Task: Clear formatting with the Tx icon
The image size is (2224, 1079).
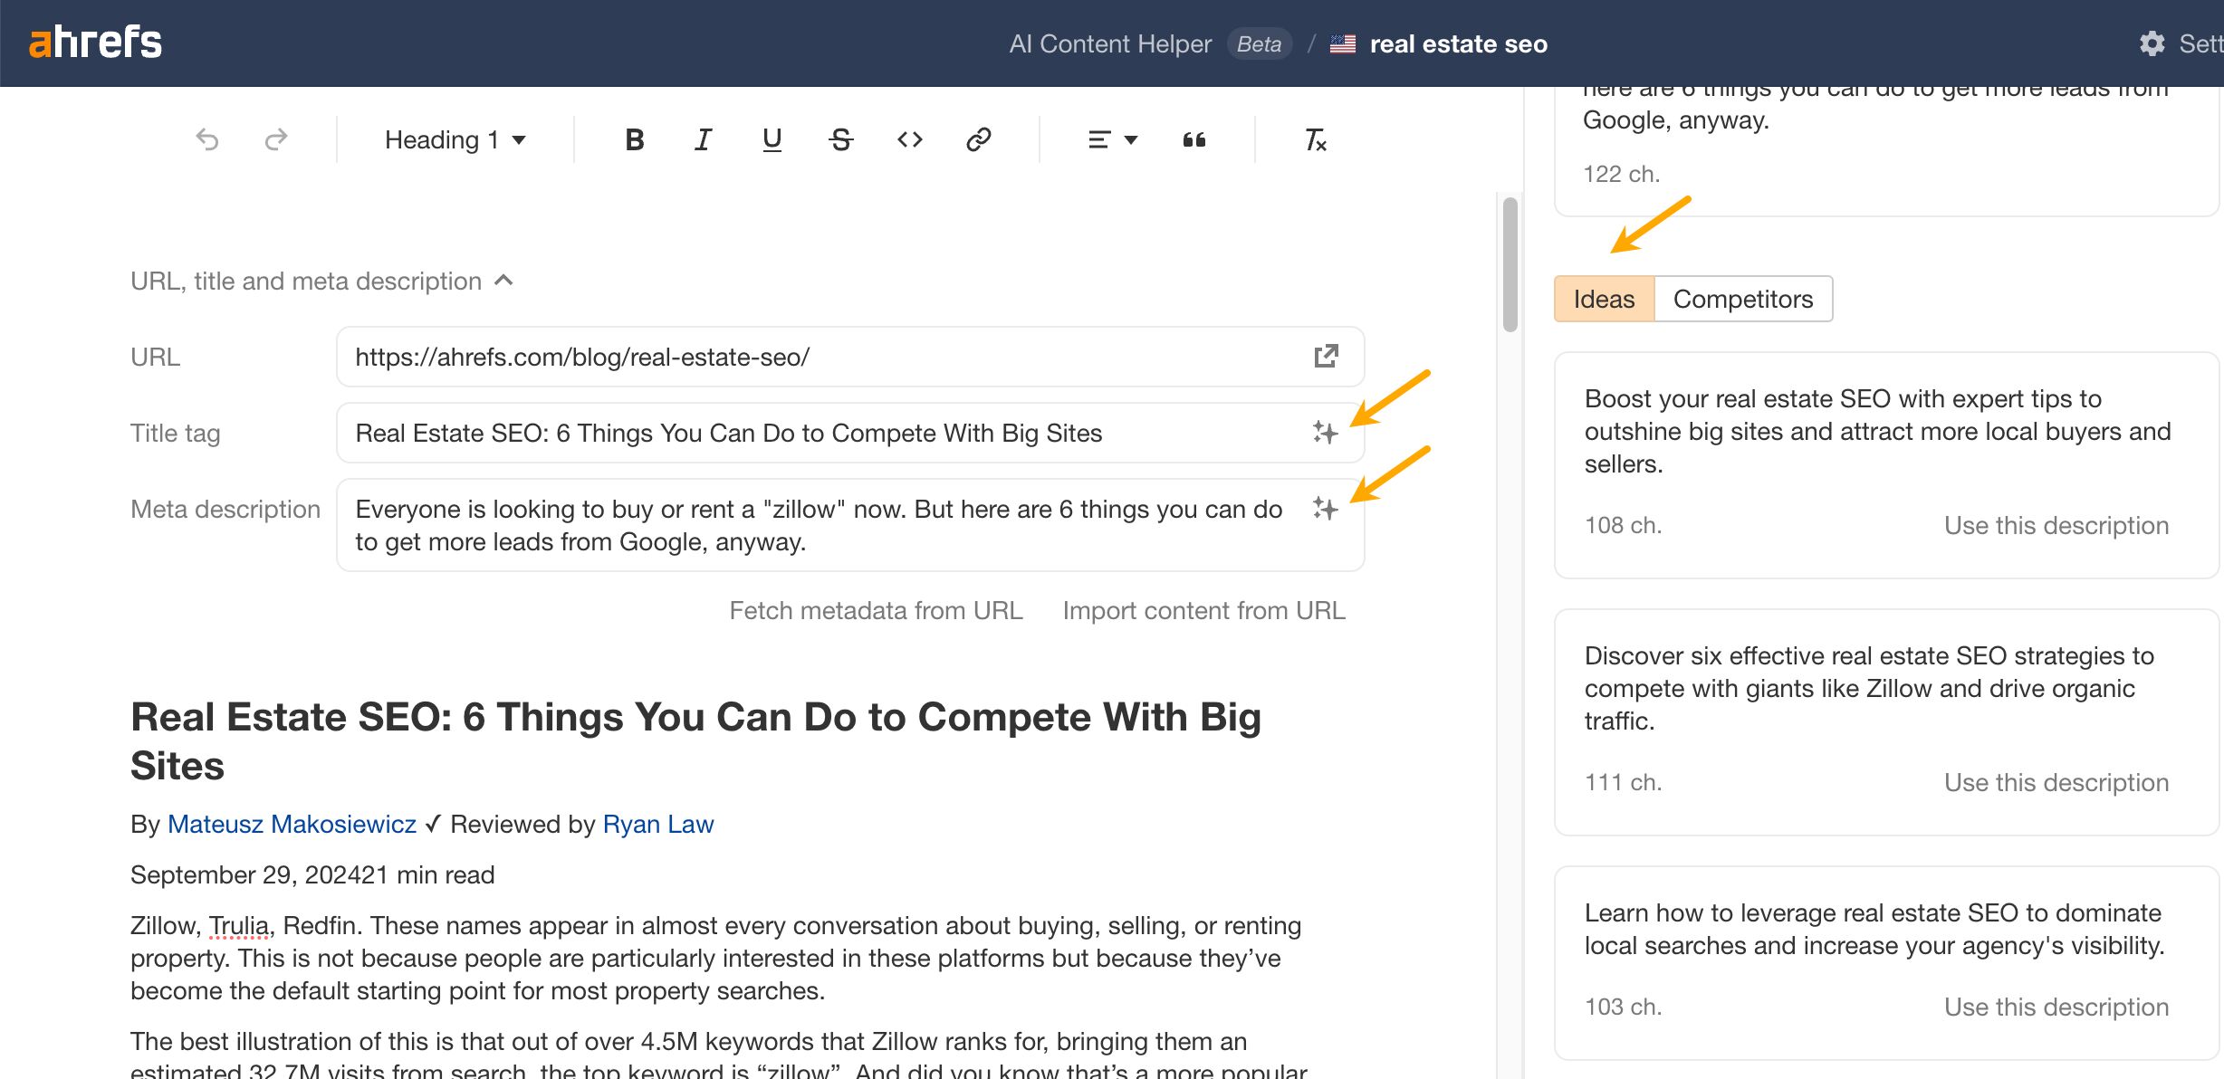Action: (x=1315, y=139)
